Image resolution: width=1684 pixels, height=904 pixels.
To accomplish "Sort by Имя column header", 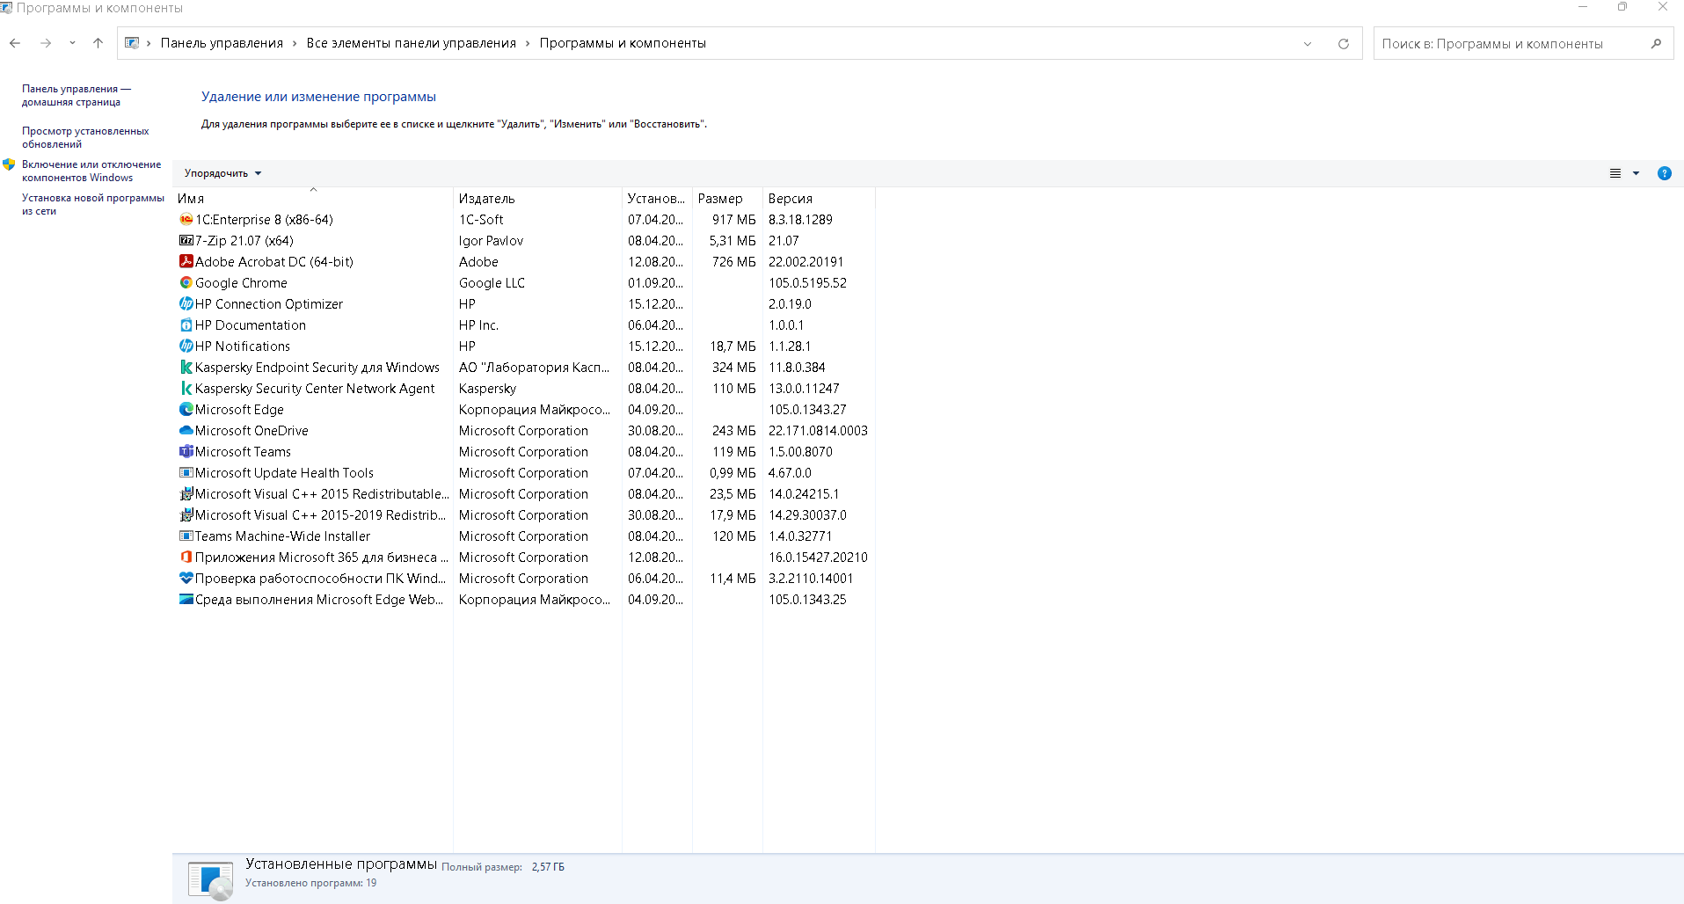I will point(313,199).
